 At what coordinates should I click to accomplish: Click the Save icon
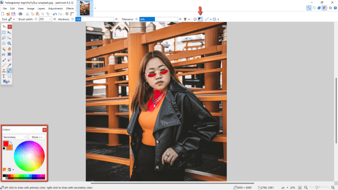click(x=14, y=14)
